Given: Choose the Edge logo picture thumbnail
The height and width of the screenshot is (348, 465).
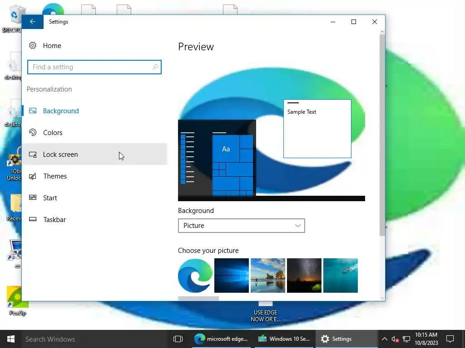Looking at the screenshot, I should (195, 275).
